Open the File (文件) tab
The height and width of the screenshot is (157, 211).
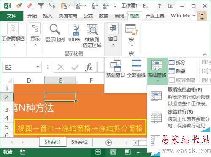12,16
